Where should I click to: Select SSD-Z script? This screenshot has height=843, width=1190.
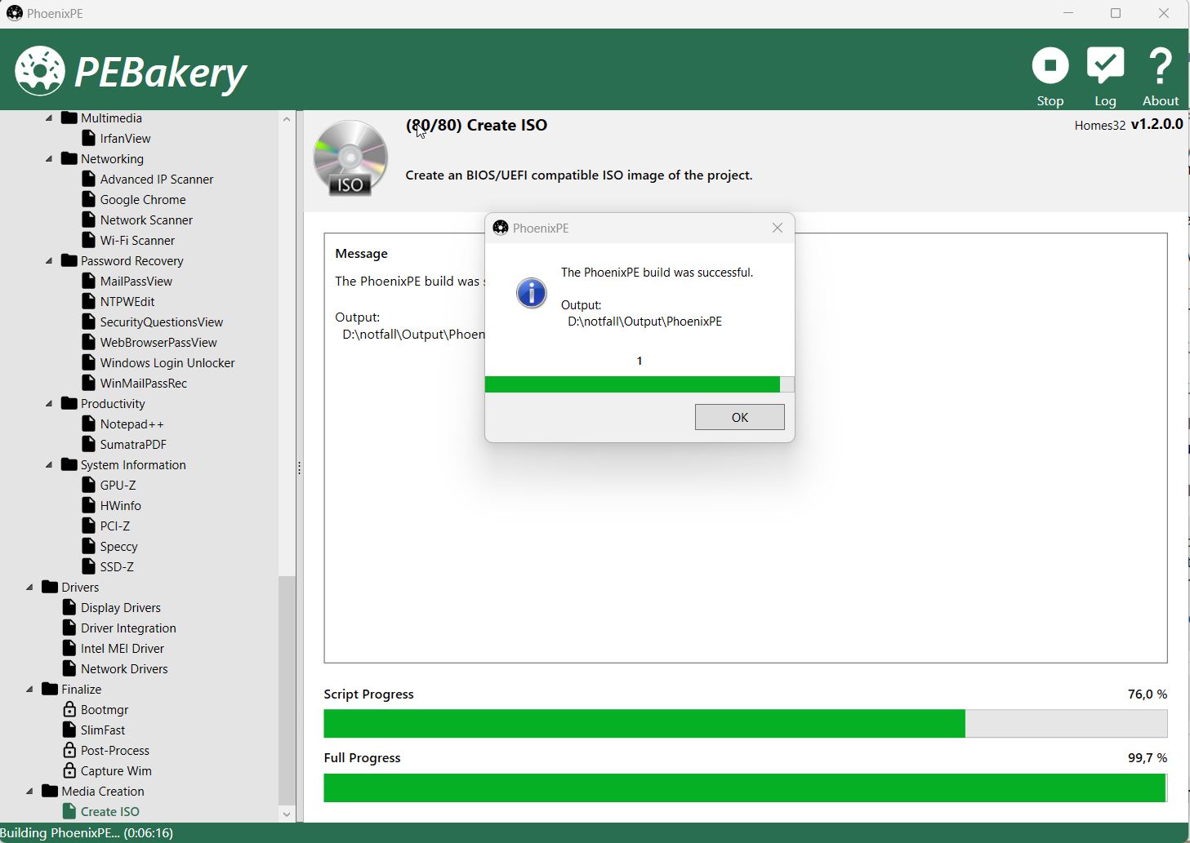pos(117,566)
